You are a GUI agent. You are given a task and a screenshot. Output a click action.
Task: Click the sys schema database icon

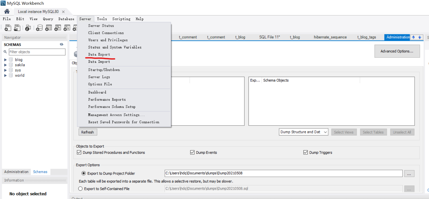(11, 70)
